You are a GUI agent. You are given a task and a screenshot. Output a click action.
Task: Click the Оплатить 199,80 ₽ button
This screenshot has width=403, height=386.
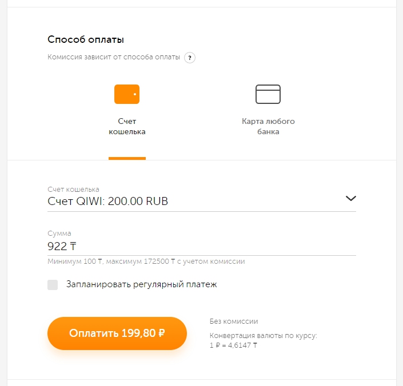click(117, 333)
